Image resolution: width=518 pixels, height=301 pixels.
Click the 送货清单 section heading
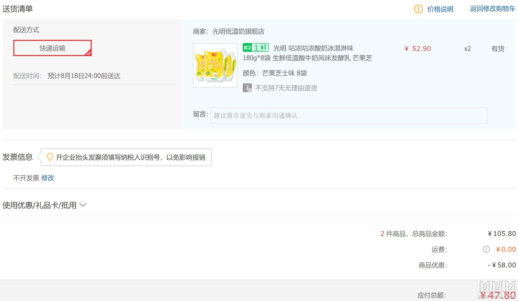click(x=18, y=9)
